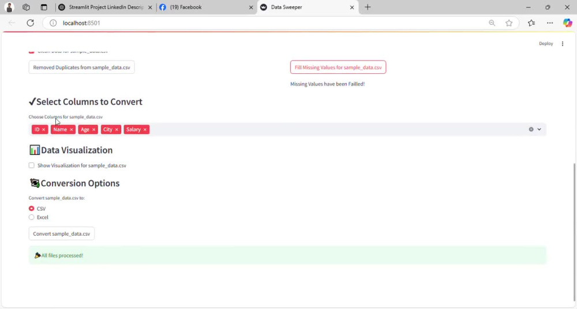Viewport: 577px width, 309px height.
Task: Go back using the back arrow
Action: coord(12,23)
